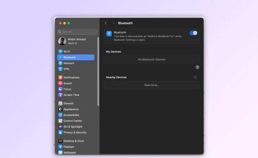The image size is (258, 158).
Task: Minimize window with the yellow button
Action: pos(65,23)
